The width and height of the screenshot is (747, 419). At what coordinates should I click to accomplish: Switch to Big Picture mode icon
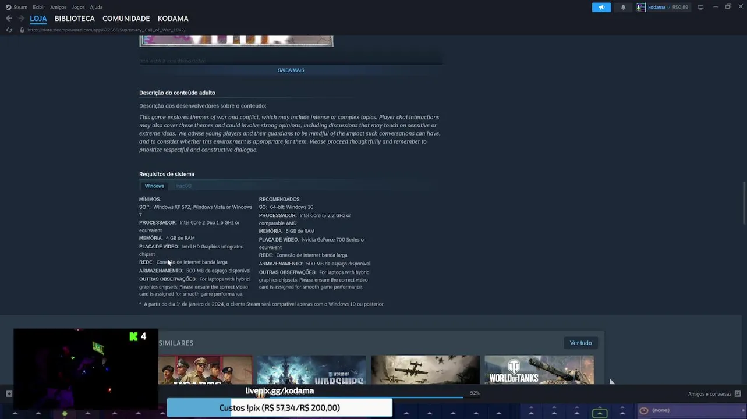(700, 7)
